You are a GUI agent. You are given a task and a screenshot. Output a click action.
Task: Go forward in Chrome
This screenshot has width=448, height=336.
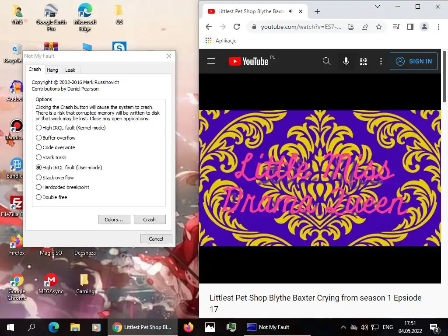[x=223, y=27]
